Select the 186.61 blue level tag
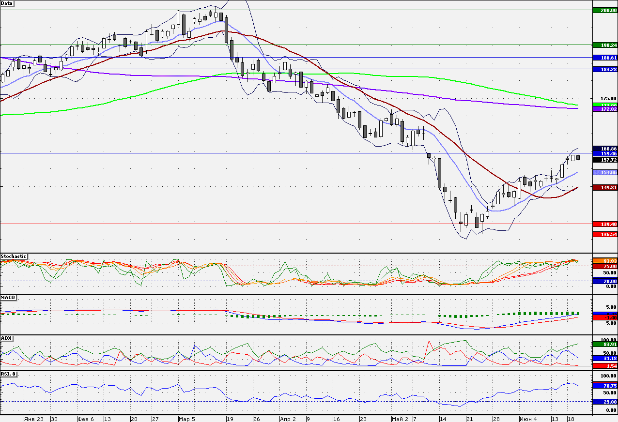Viewport: 618px width, 422px height. pos(605,57)
